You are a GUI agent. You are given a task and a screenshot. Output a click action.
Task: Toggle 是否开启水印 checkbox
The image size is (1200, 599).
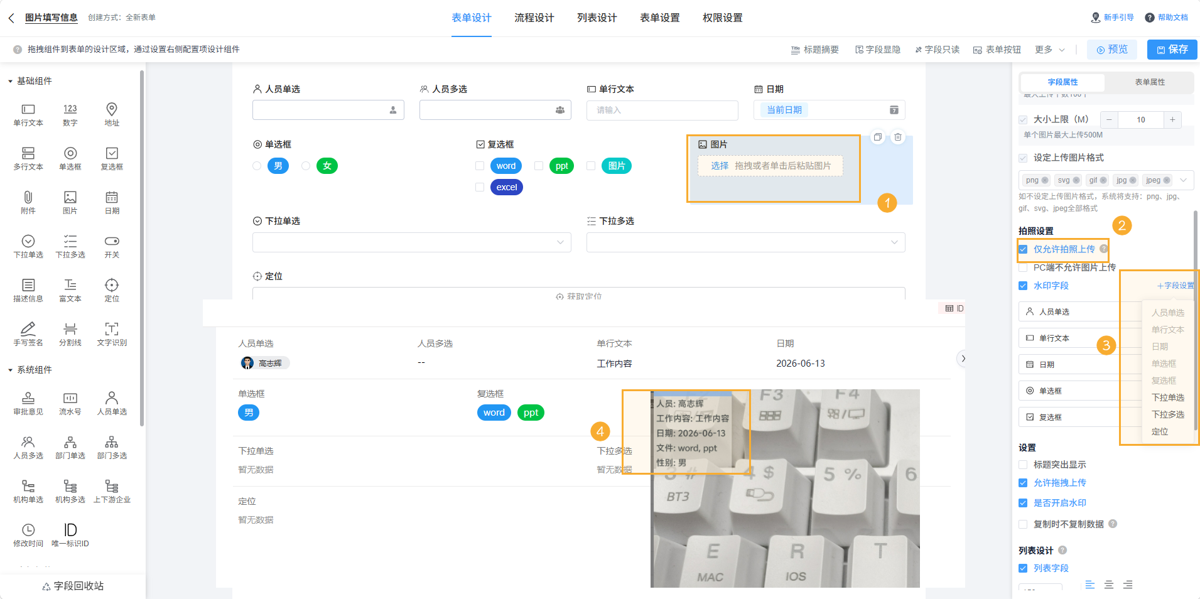tap(1023, 503)
